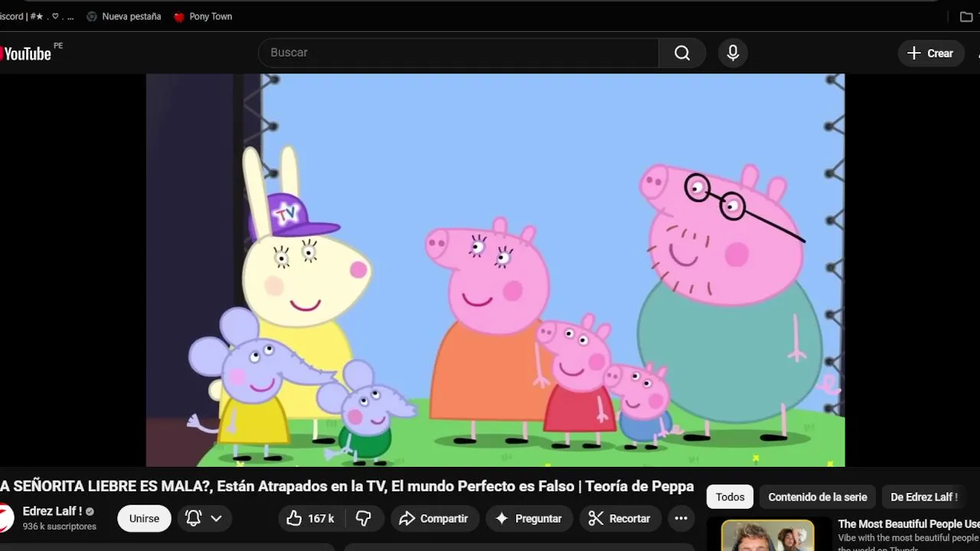The height and width of the screenshot is (551, 980).
Task: Expand the notification bell dropdown
Action: [x=204, y=518]
